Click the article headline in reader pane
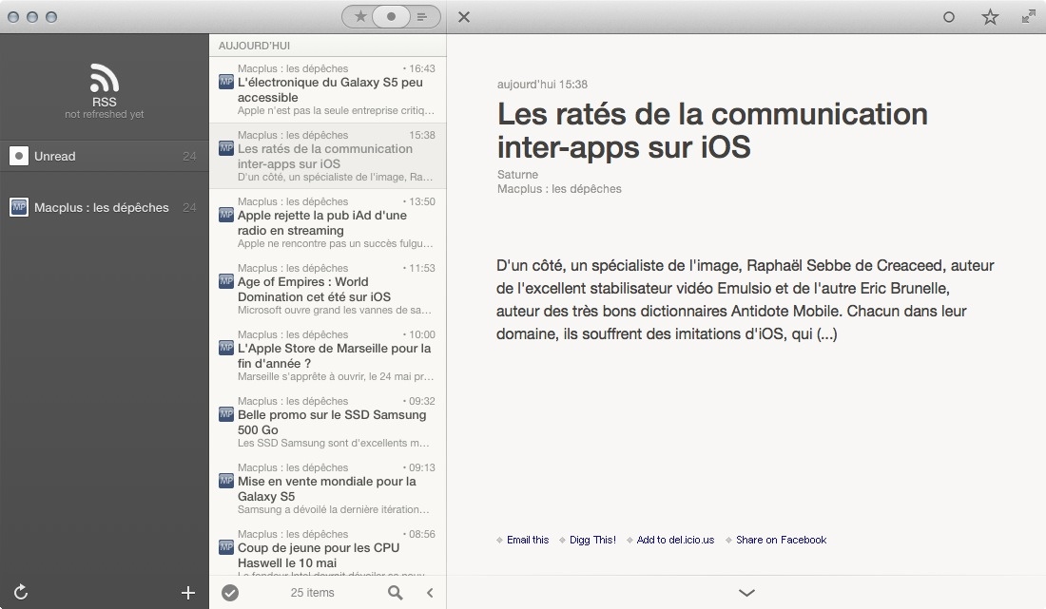The height and width of the screenshot is (609, 1046). pyautogui.click(x=712, y=130)
